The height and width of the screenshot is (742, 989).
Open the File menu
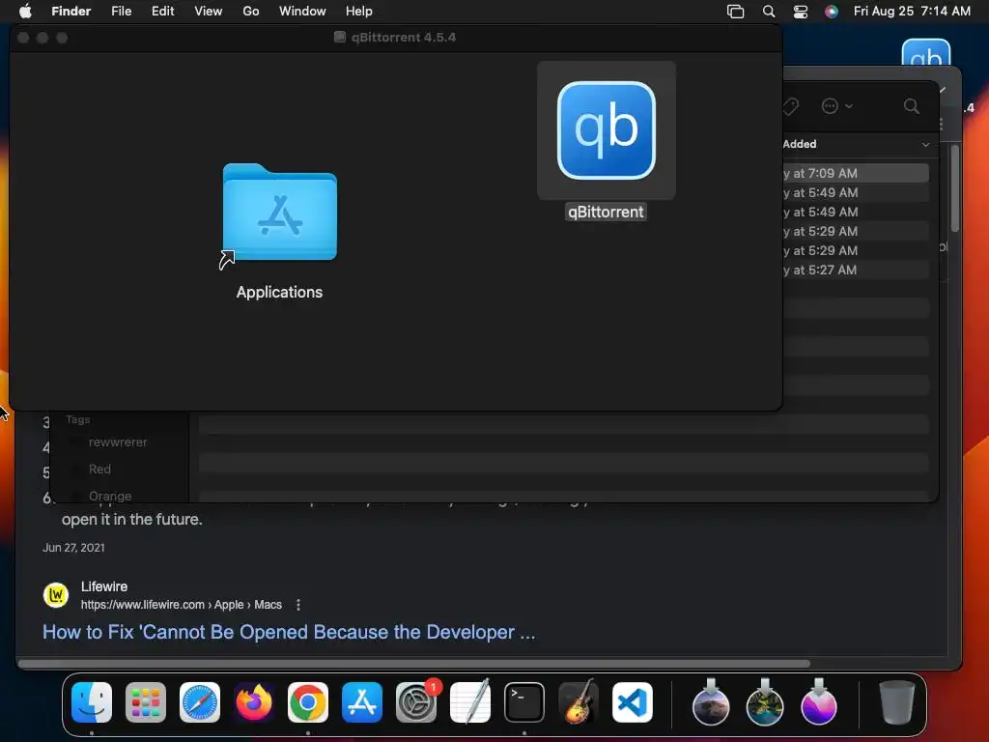pyautogui.click(x=121, y=11)
